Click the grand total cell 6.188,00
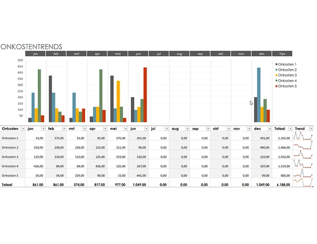The height and width of the screenshot is (244, 317). (284, 185)
